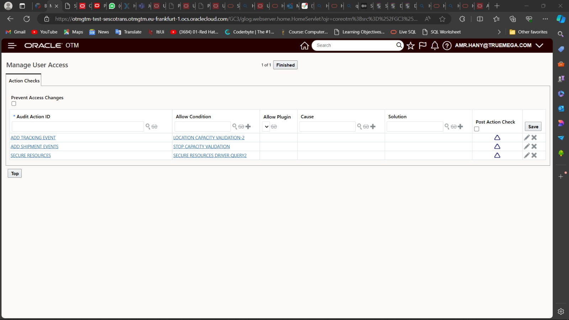569x320 pixels.
Task: Click the flag icon in the header
Action: (x=422, y=46)
